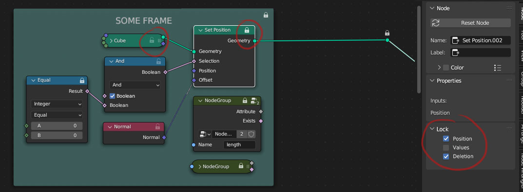Toggle the unlocked padlock on Cube node
The width and height of the screenshot is (523, 192).
tap(152, 40)
